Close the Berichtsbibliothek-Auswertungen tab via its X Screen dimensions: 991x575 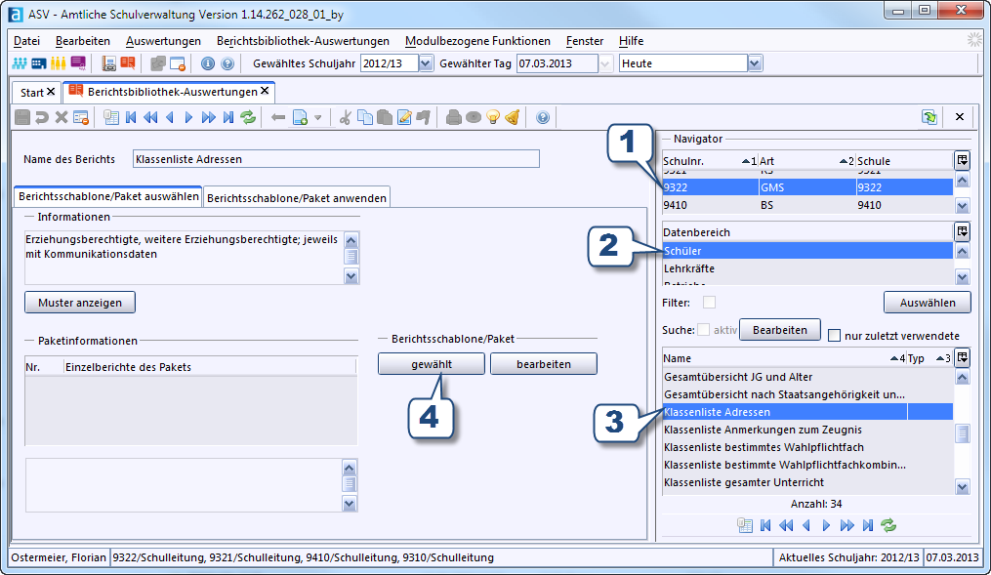point(265,91)
